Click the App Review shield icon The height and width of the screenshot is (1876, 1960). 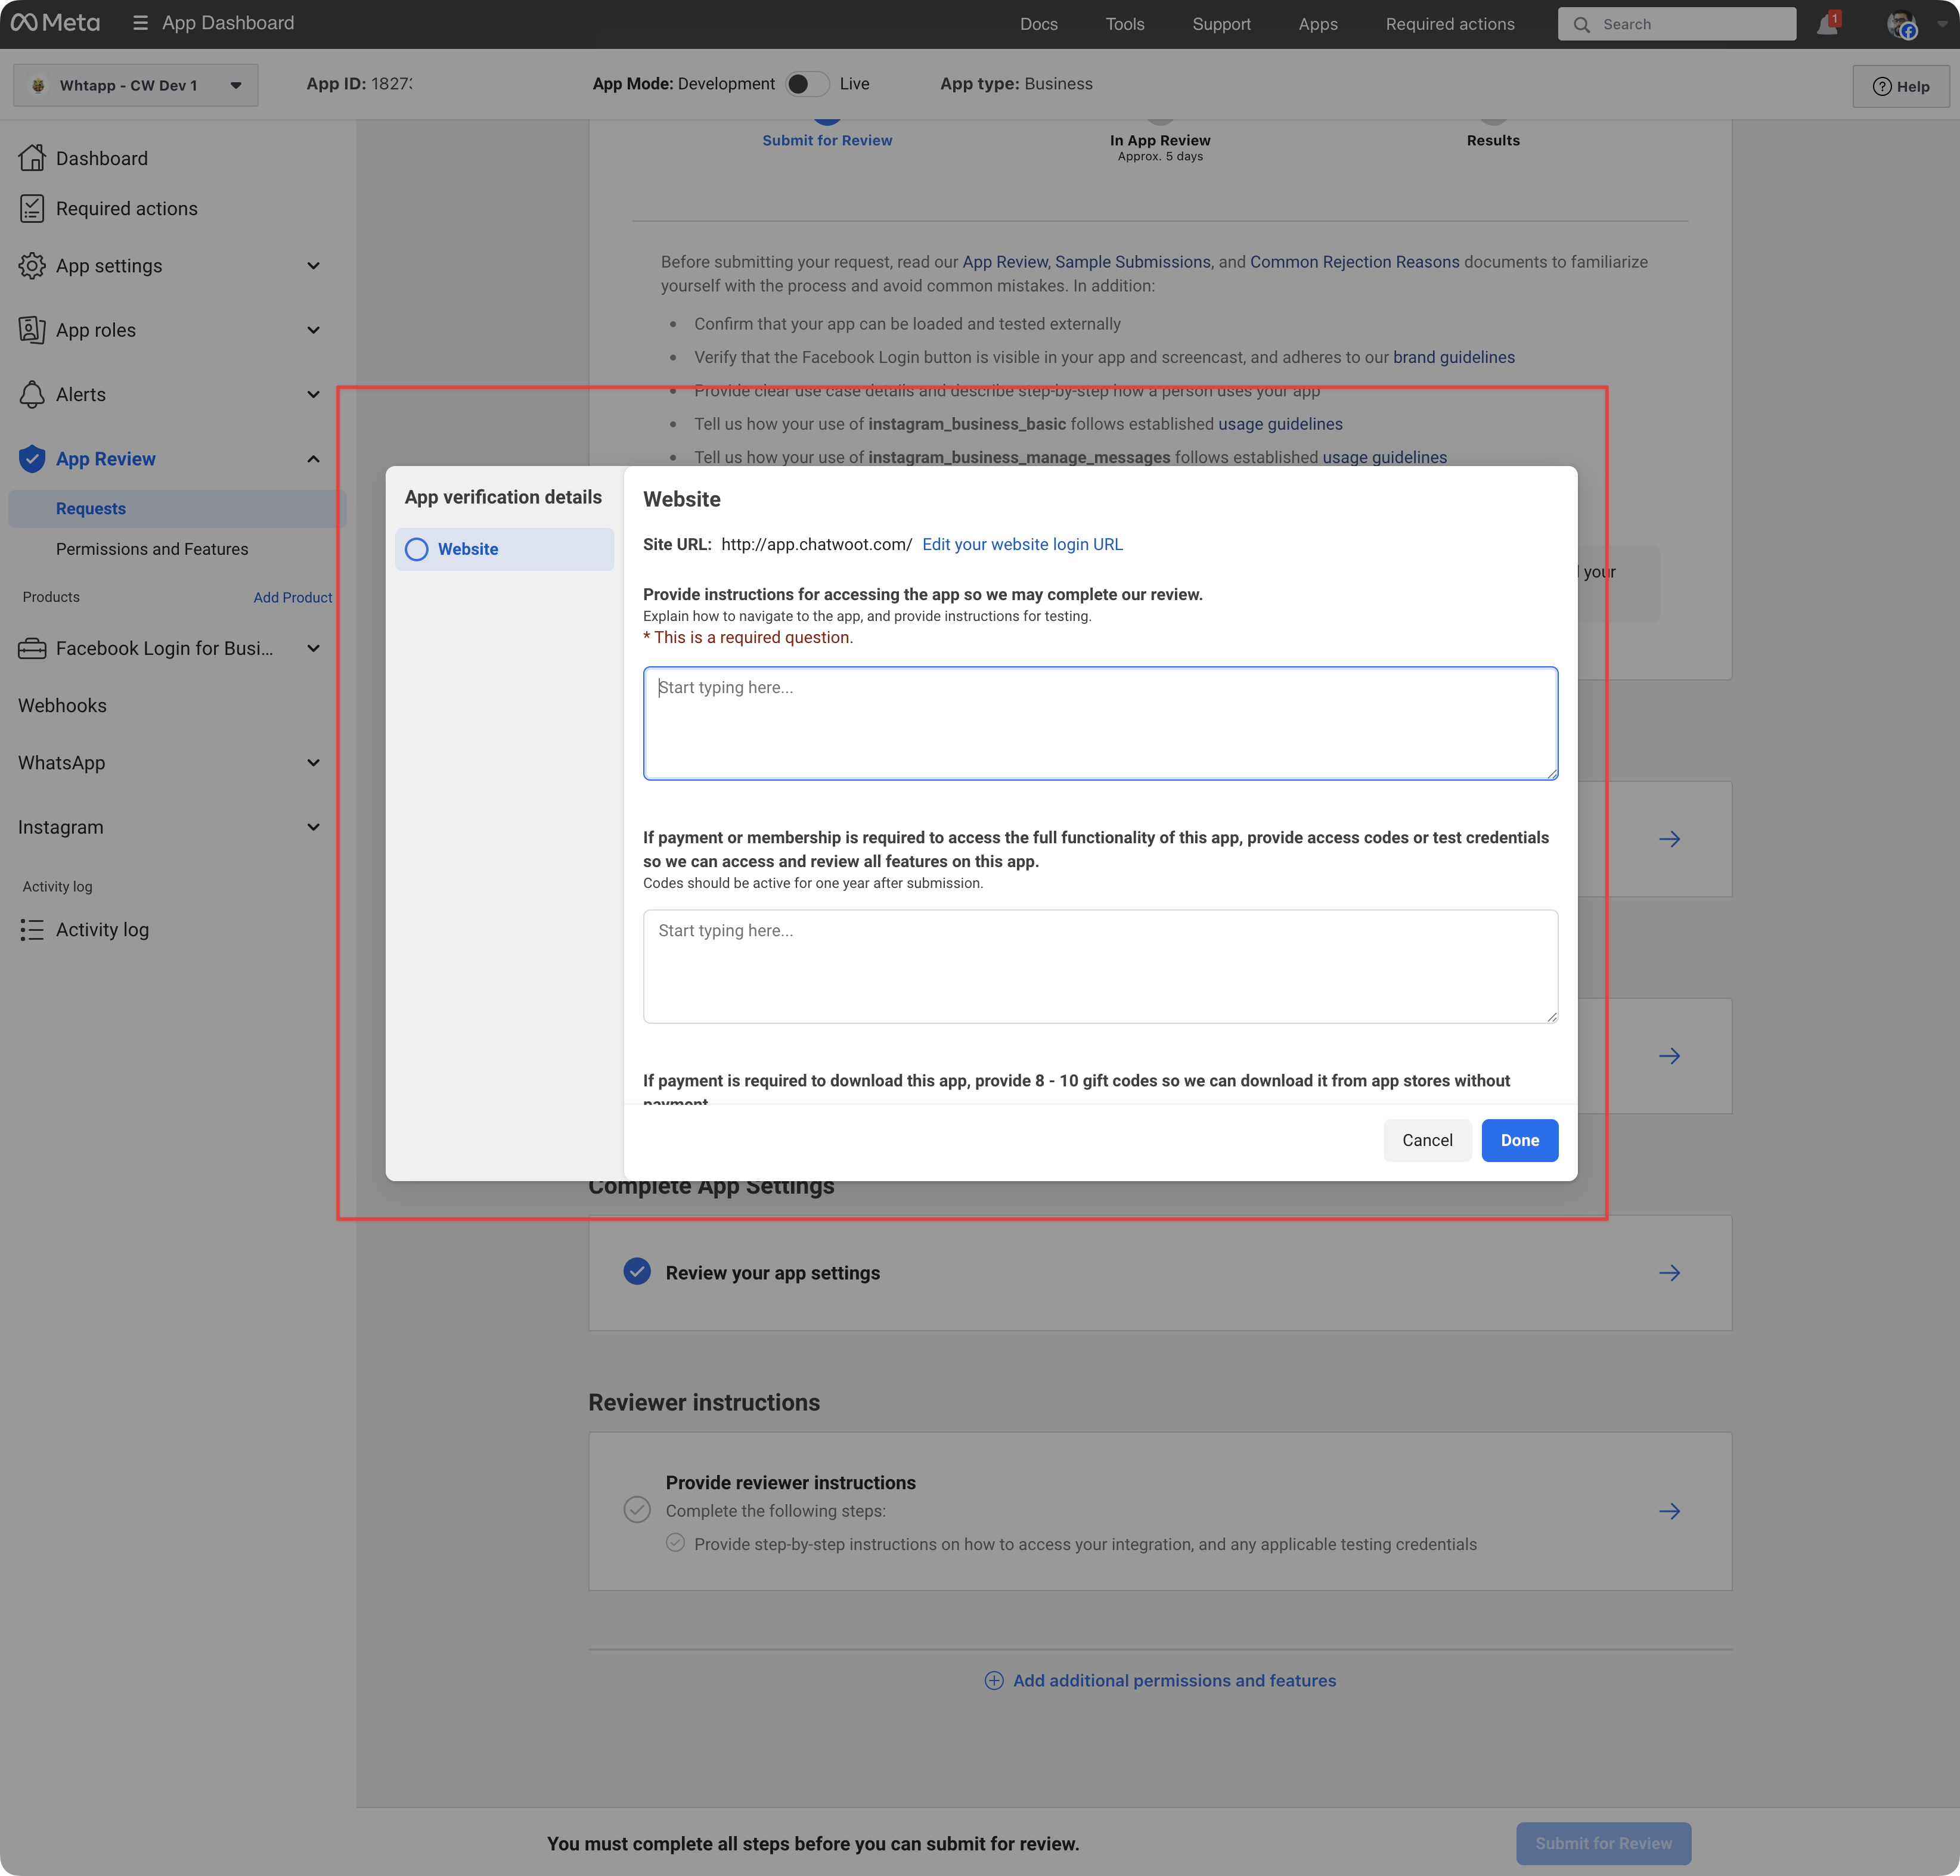(32, 459)
